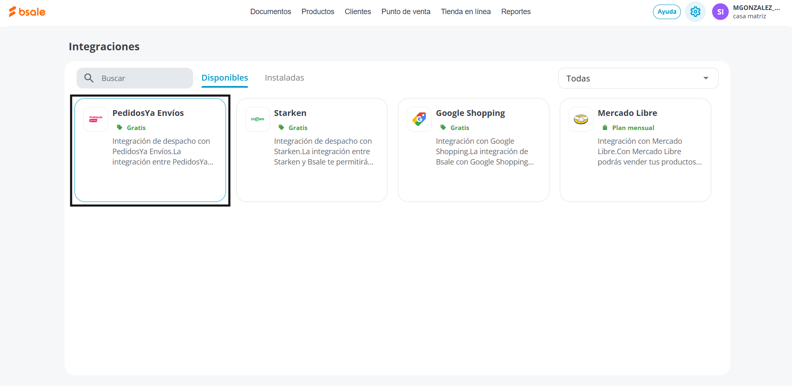Click the SI user avatar
The height and width of the screenshot is (386, 792).
point(720,12)
